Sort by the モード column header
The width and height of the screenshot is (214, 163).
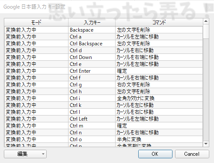pyautogui.click(x=36, y=22)
